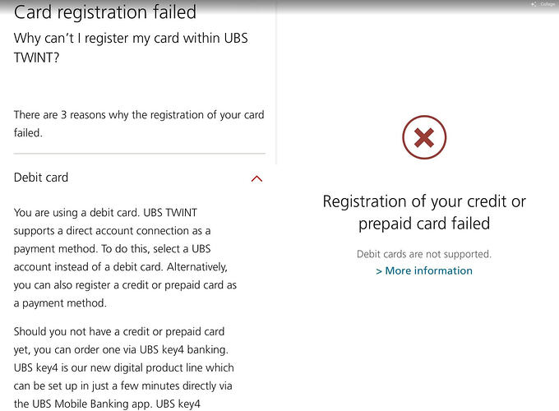Click the Collage watermark icon

tap(534, 4)
